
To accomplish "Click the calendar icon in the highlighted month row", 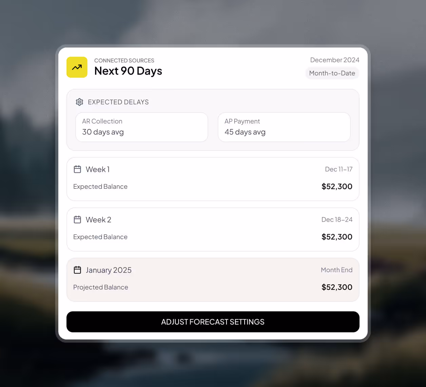I will (x=77, y=270).
